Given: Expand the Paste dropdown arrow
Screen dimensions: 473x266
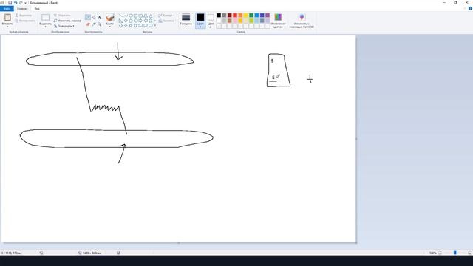Looking at the screenshot, I should click(7, 27).
